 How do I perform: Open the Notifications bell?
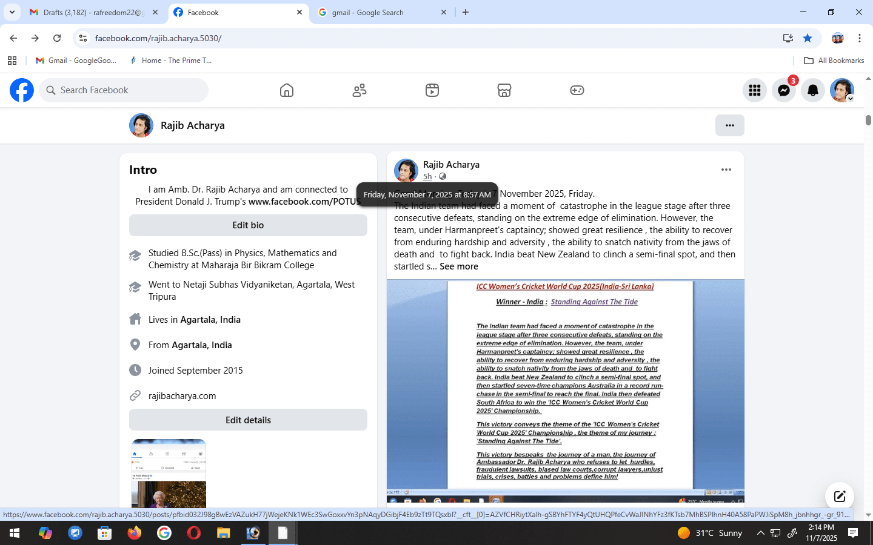point(813,90)
